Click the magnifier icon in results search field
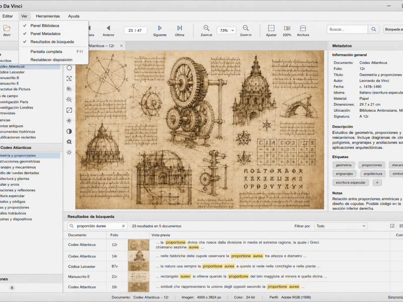Image resolution: width=403 pixels, height=302 pixels. [x=71, y=226]
